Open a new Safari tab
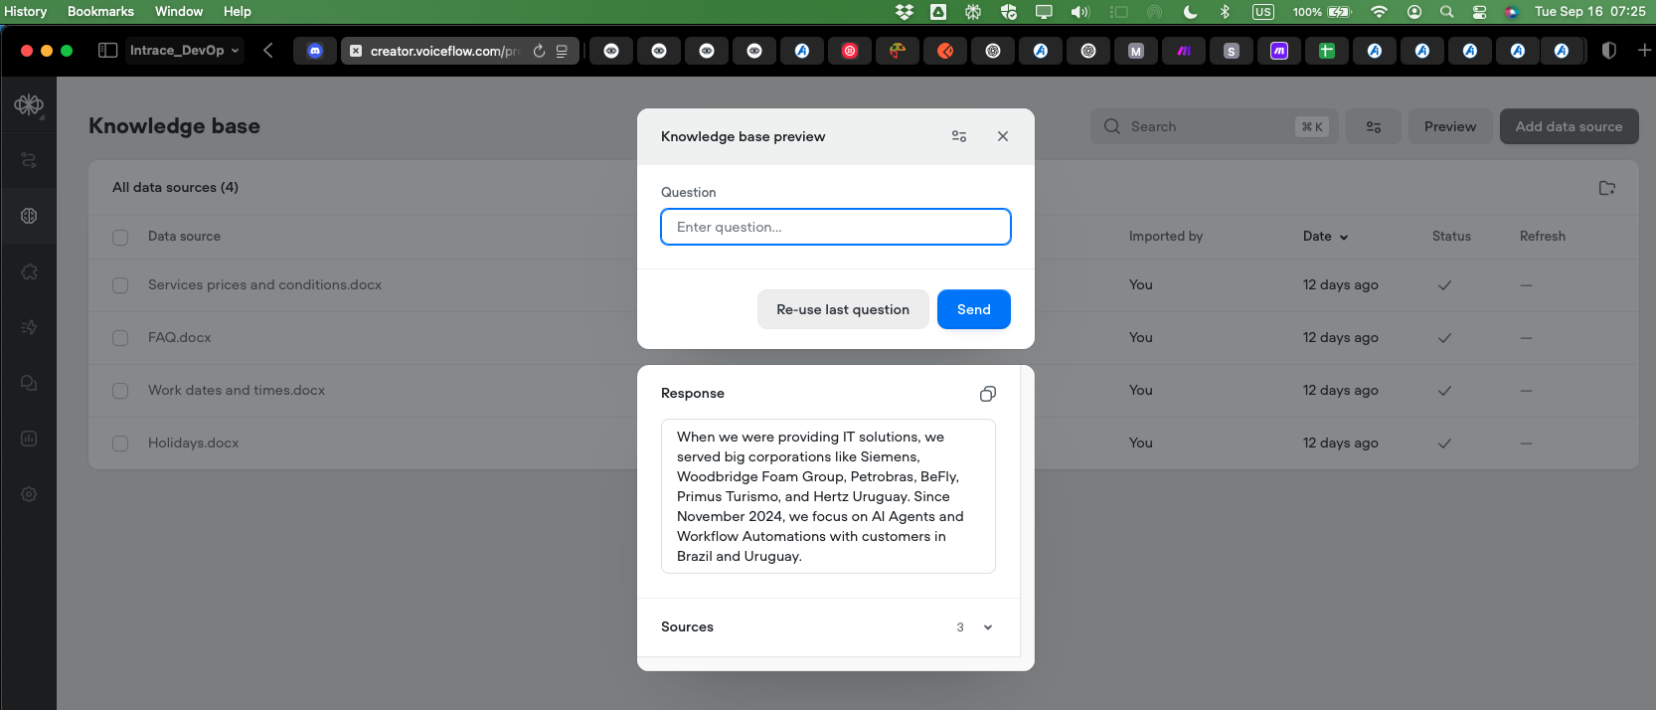Image resolution: width=1656 pixels, height=710 pixels. 1644,51
